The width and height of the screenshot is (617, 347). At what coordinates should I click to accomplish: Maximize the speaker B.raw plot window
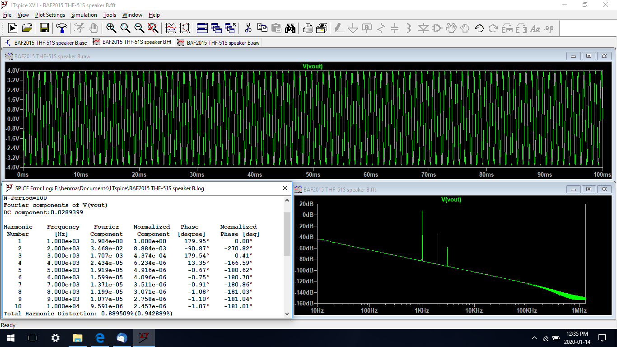tap(589, 56)
